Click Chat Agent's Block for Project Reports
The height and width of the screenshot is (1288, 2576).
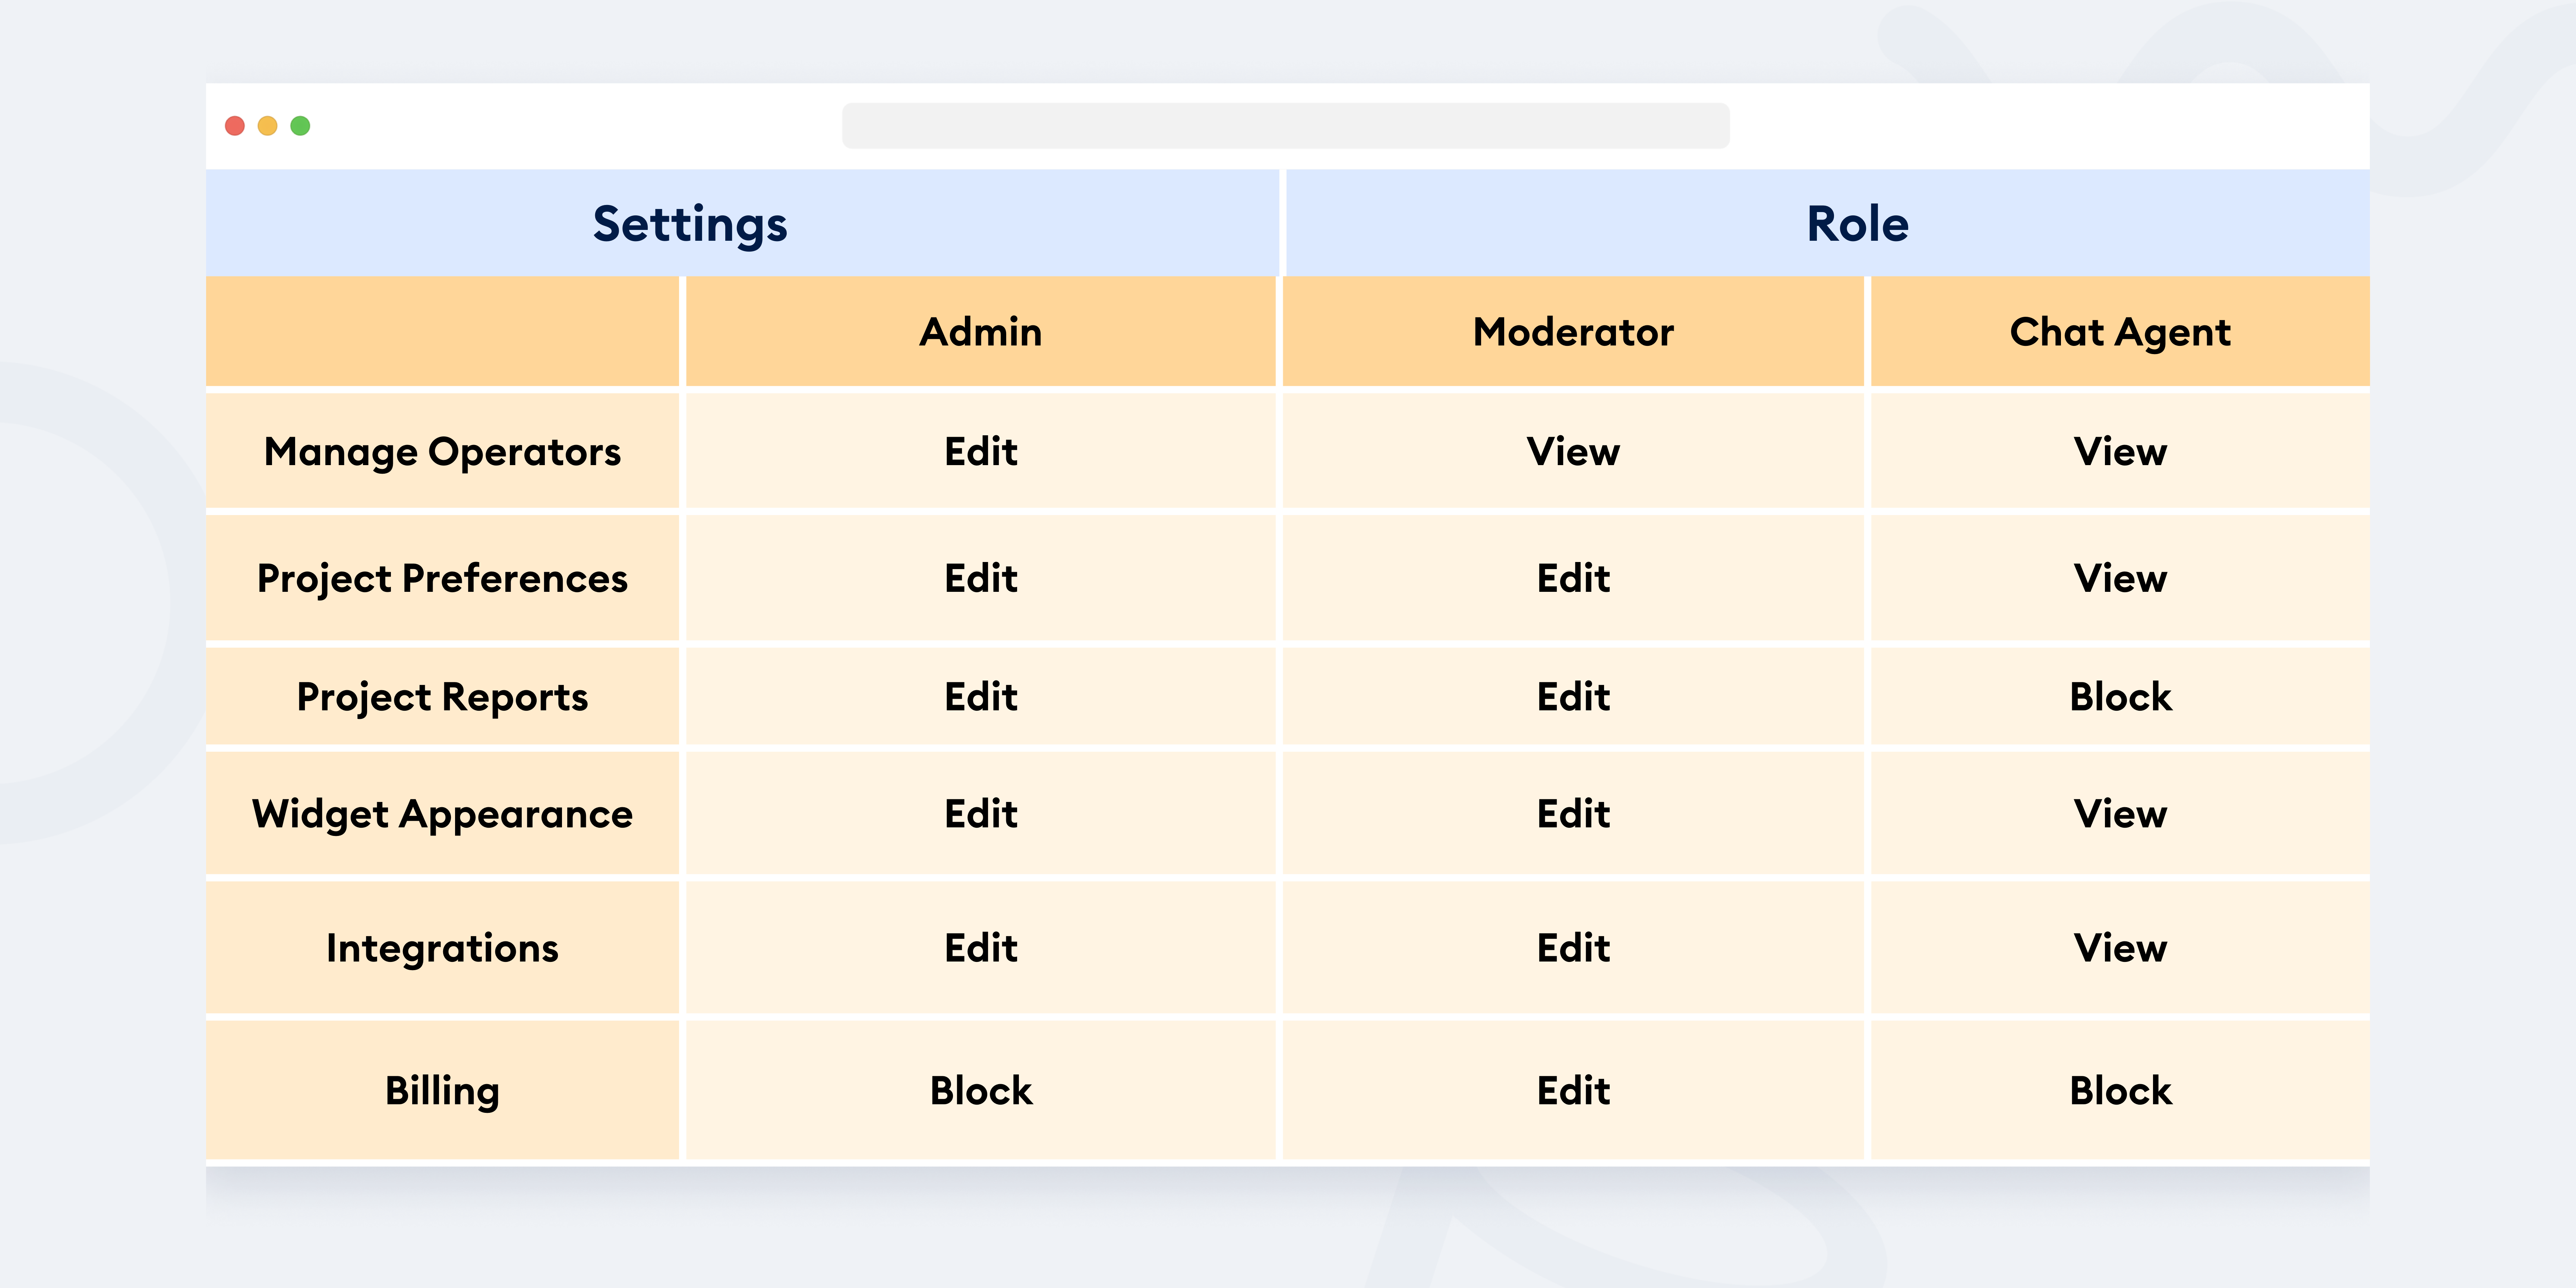tap(2120, 696)
